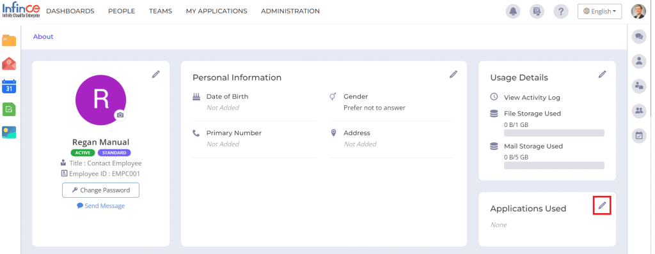Open the files folder icon in sidebar

click(9, 40)
